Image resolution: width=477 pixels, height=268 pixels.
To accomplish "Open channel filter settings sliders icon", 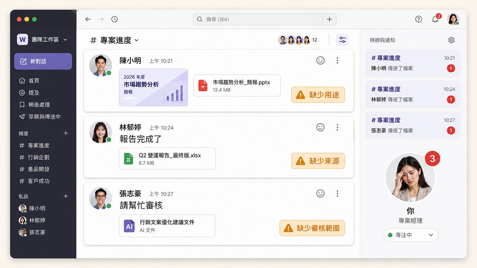I will [x=342, y=40].
